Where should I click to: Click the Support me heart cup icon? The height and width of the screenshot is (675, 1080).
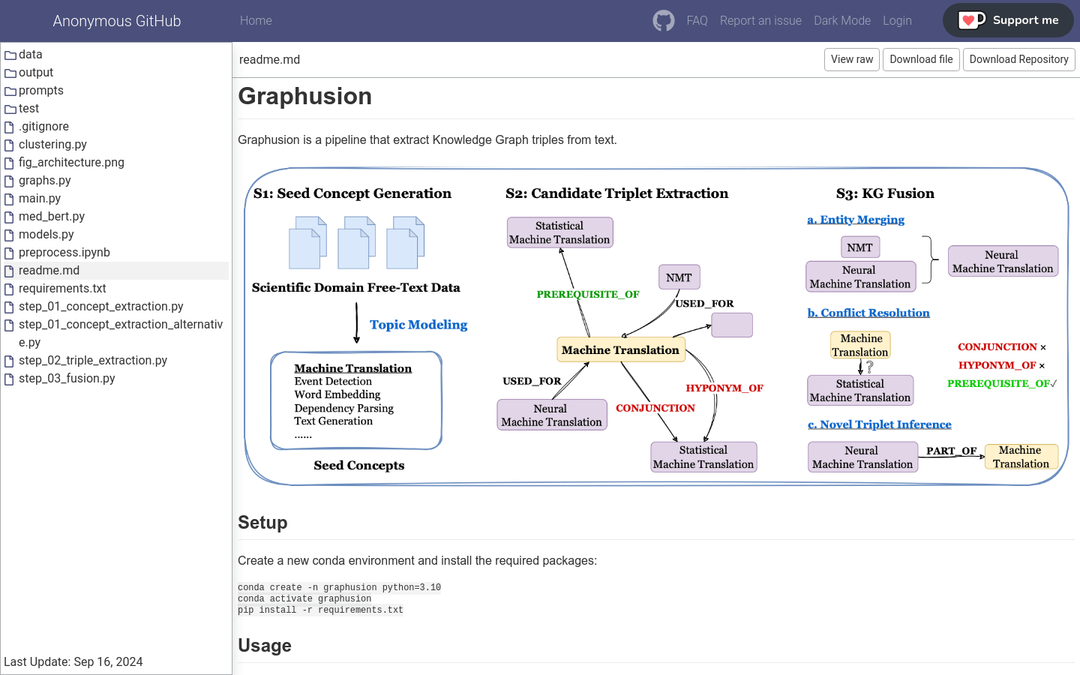pyautogui.click(x=972, y=20)
